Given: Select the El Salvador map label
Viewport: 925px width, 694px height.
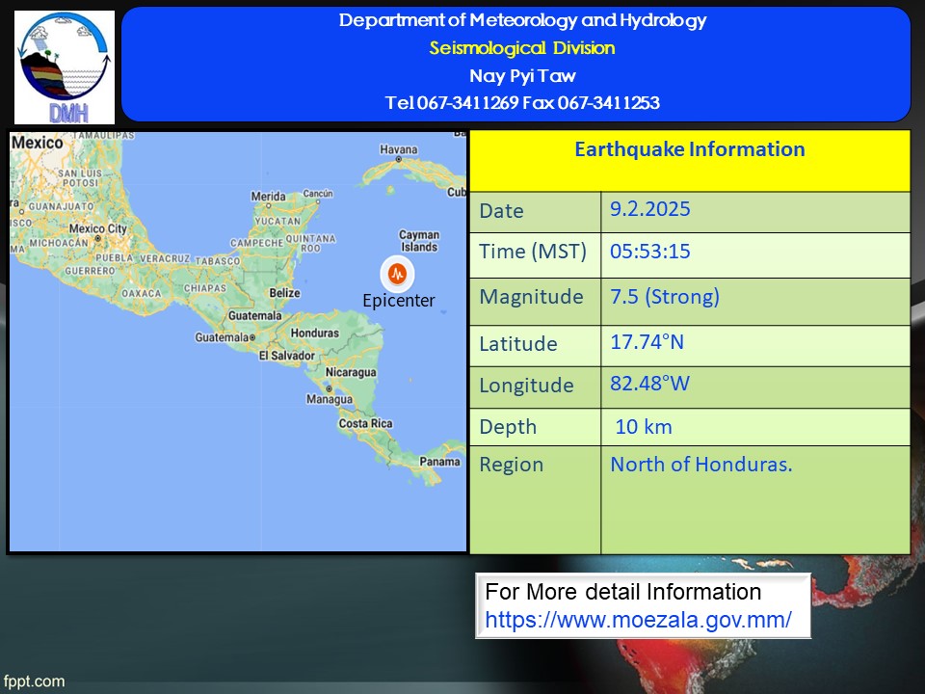Looking at the screenshot, I should (x=287, y=356).
